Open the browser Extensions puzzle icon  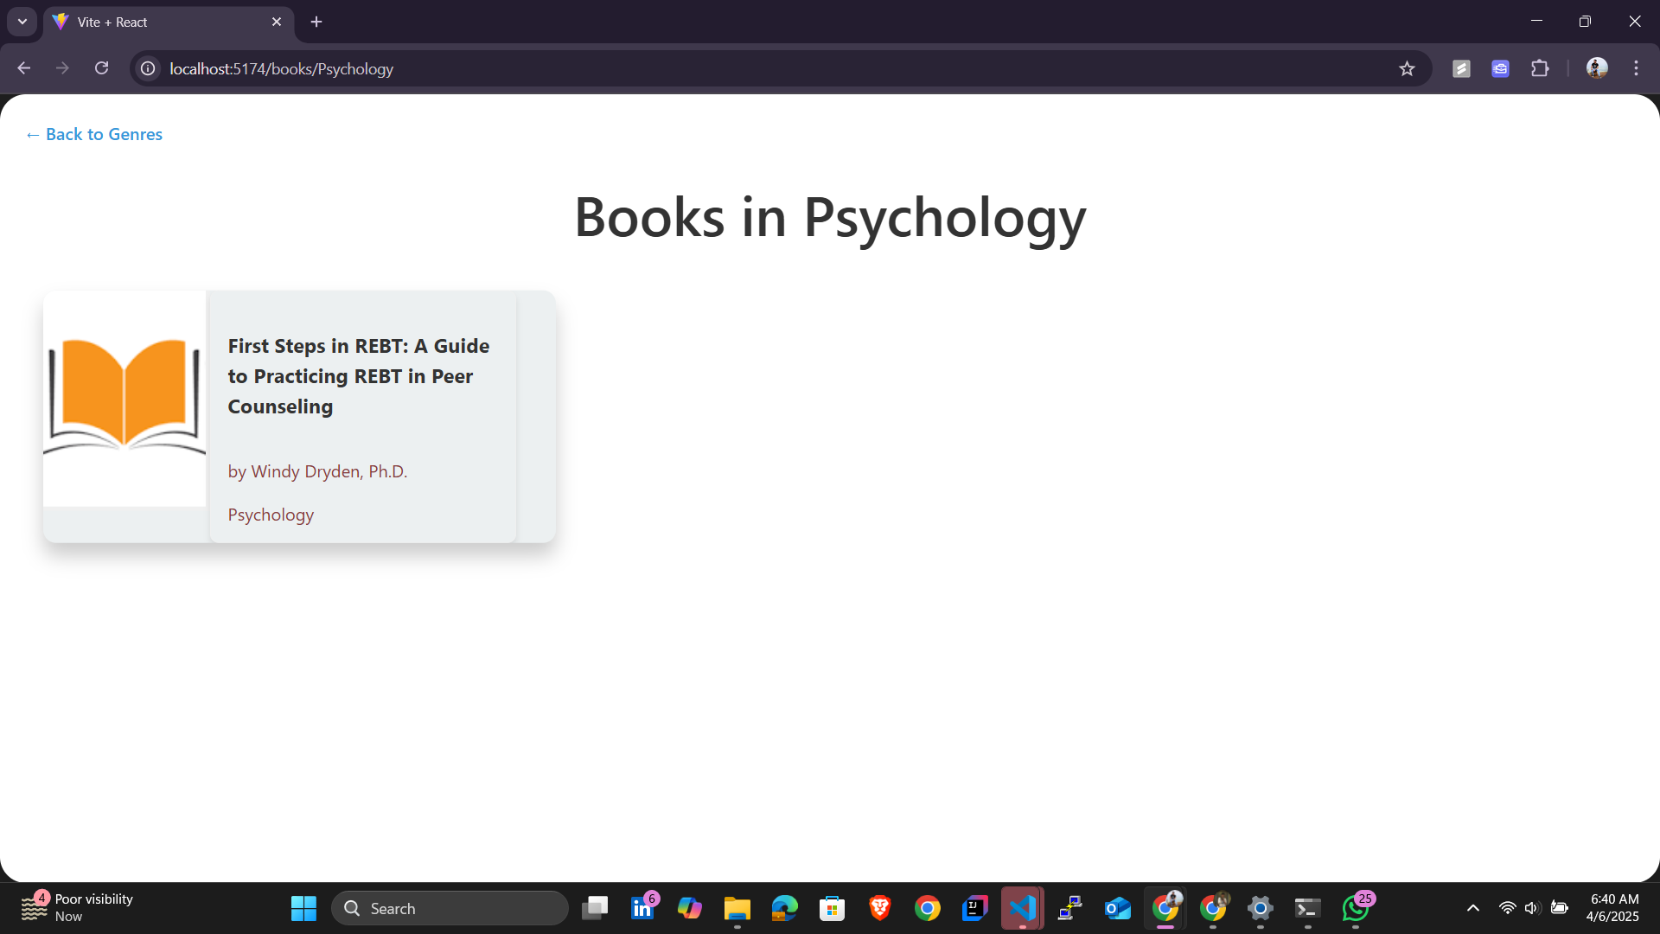pos(1540,68)
